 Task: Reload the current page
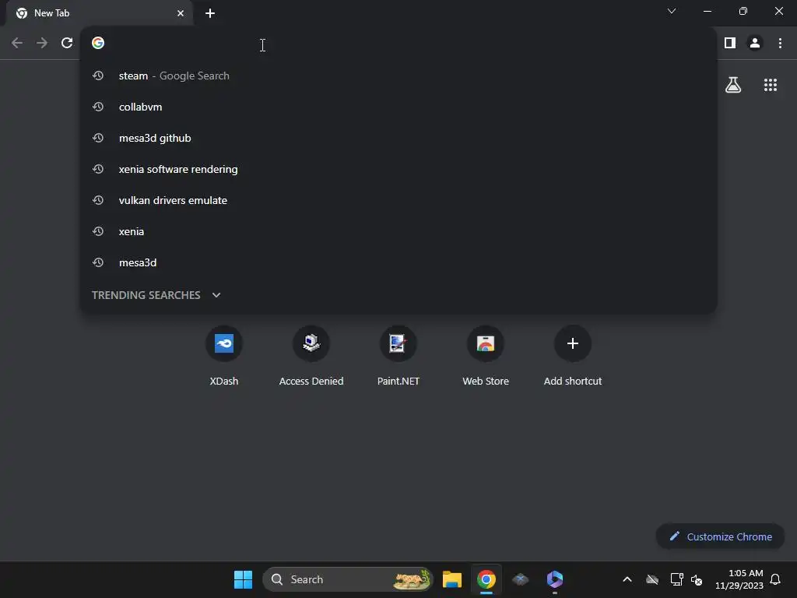pyautogui.click(x=67, y=44)
